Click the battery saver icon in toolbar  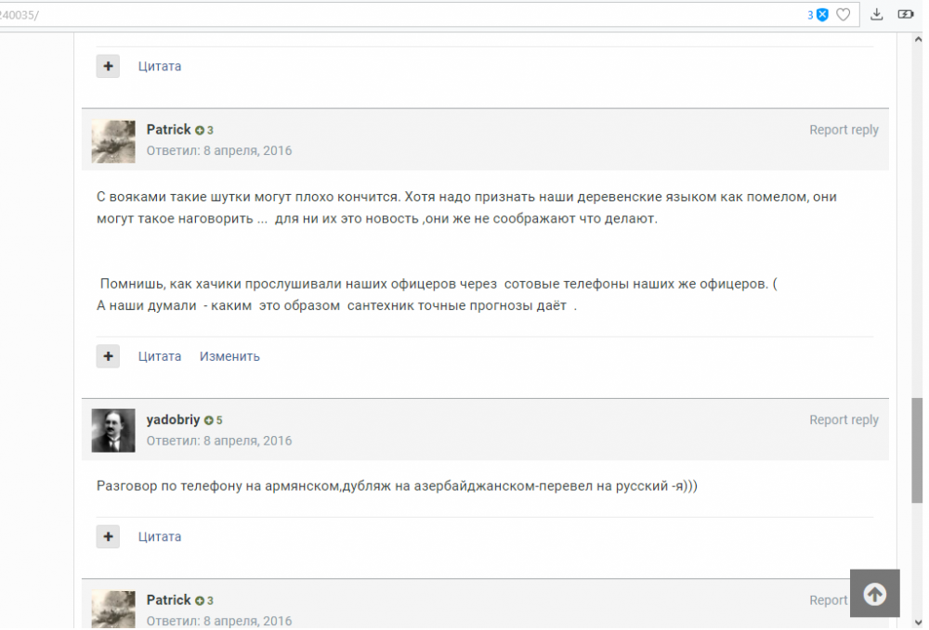point(906,14)
